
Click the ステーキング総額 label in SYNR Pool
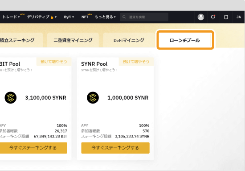click(96, 136)
